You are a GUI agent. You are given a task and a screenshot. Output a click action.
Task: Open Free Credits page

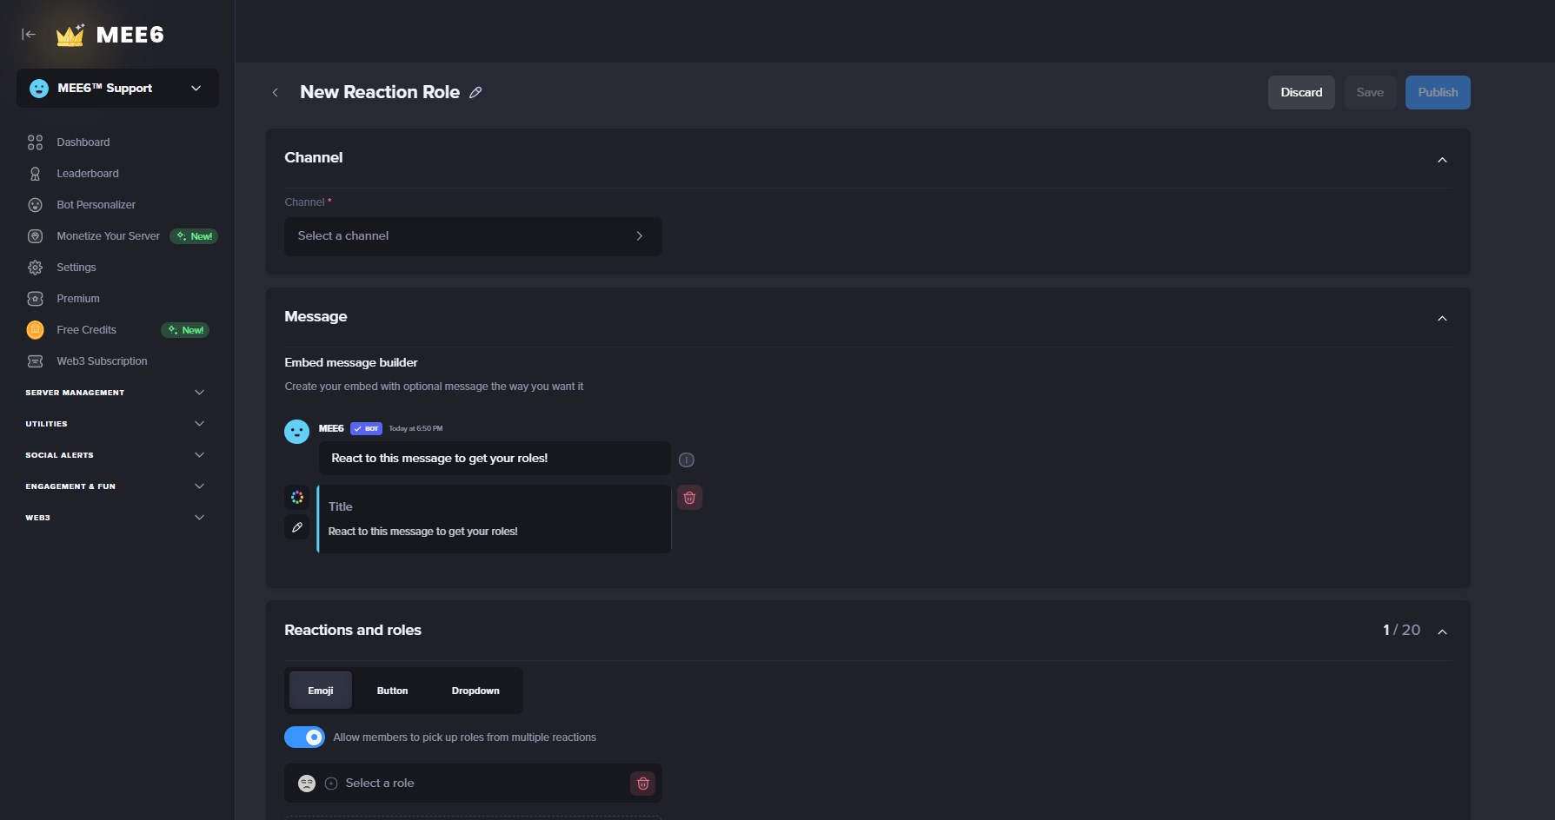[86, 330]
